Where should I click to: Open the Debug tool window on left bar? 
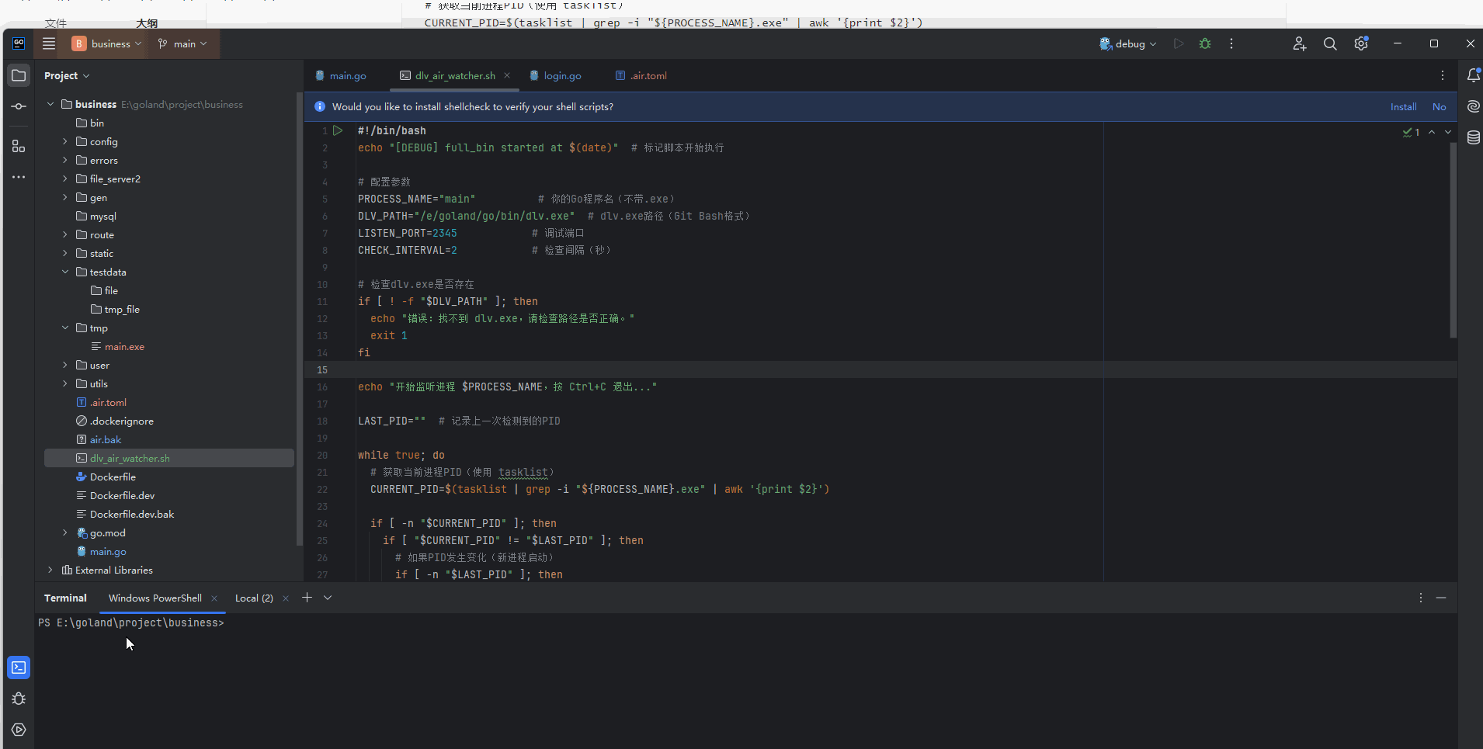coord(19,699)
